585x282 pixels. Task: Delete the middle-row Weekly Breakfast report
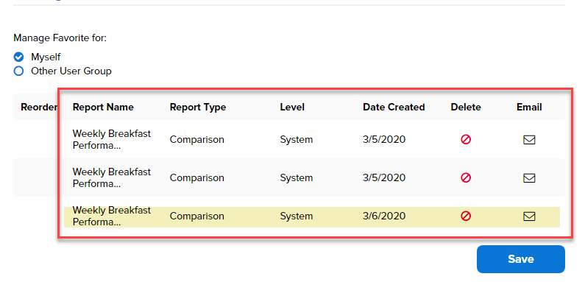coord(466,177)
